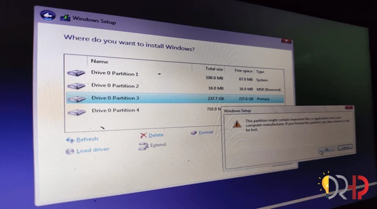This screenshot has height=209, width=377.
Task: Click the Load driver disc icon
Action: pos(70,151)
